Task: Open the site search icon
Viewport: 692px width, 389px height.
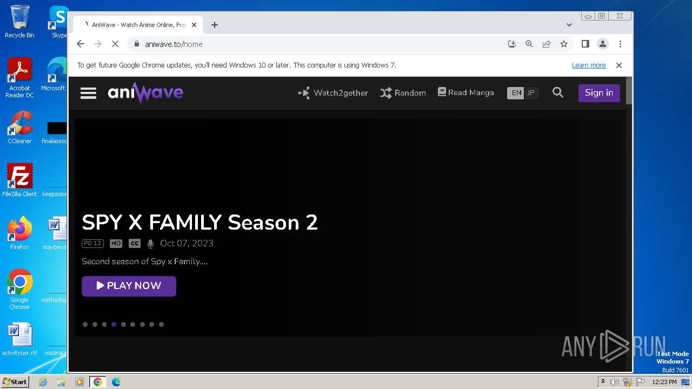Action: pyautogui.click(x=558, y=92)
